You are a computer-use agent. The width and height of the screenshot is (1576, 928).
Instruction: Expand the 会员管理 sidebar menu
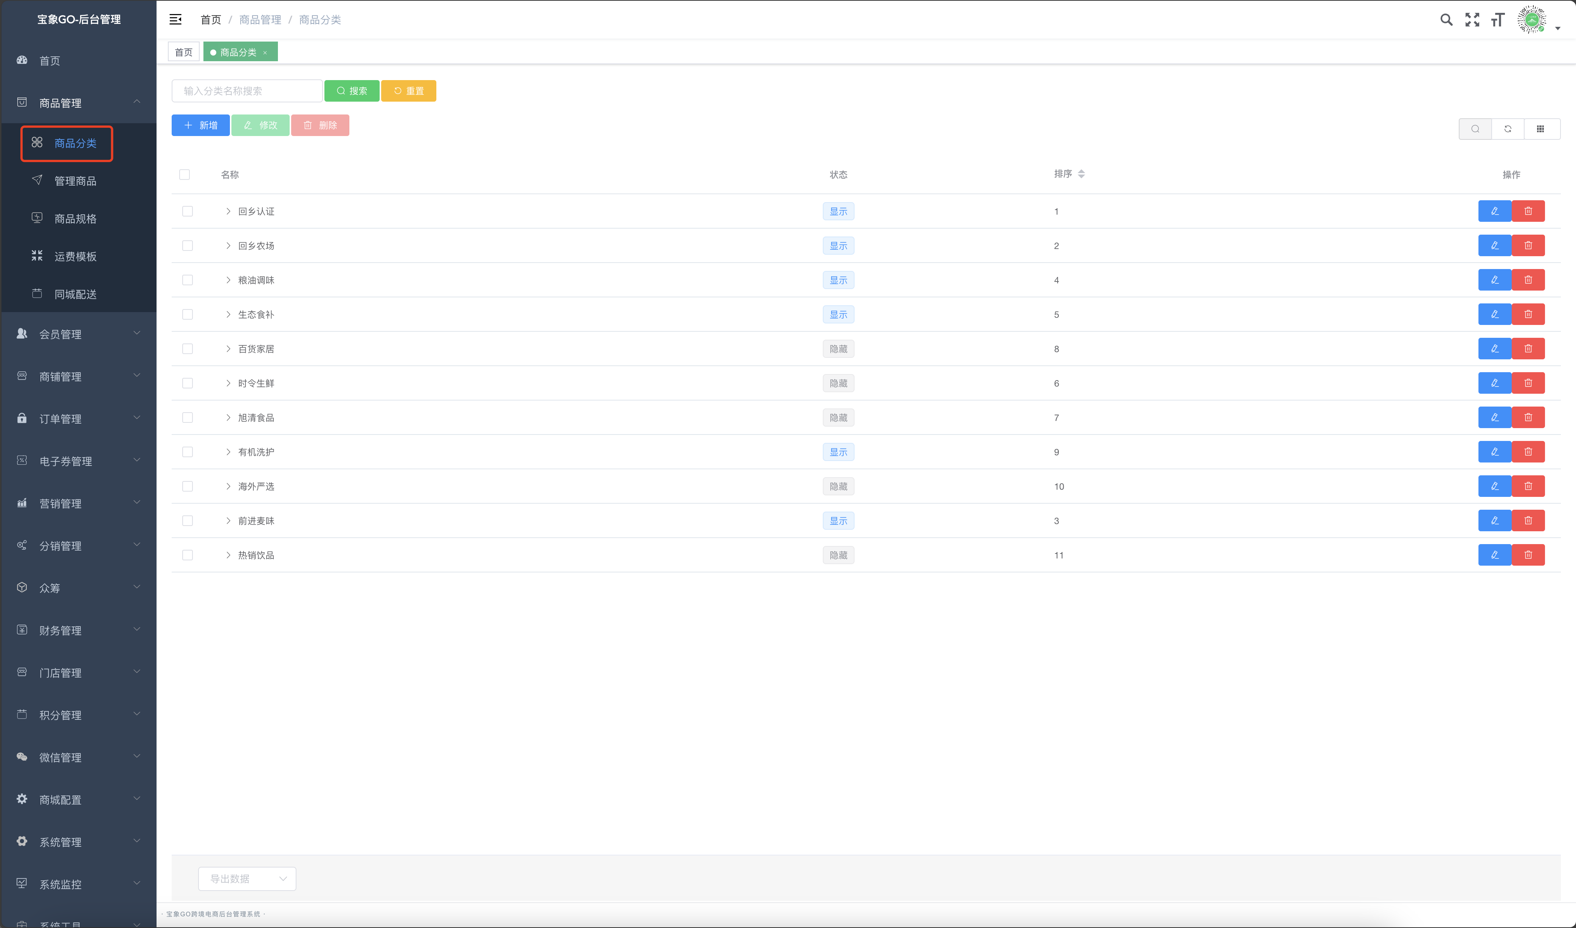78,334
